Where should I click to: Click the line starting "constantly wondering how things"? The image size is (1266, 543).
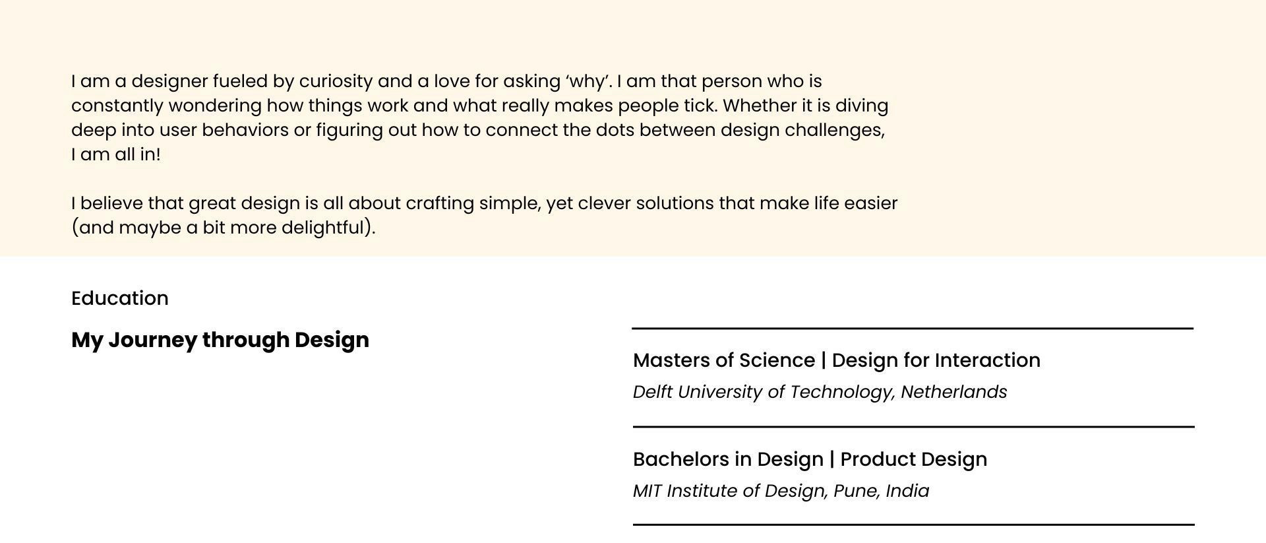[x=479, y=106]
